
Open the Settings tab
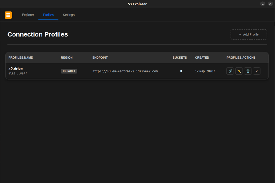point(69,15)
